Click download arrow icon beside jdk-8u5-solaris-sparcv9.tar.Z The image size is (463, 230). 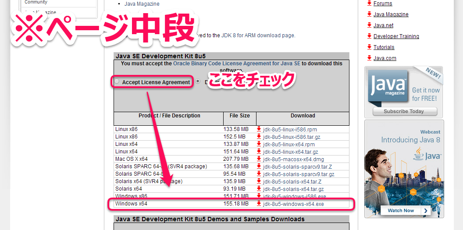tap(259, 166)
